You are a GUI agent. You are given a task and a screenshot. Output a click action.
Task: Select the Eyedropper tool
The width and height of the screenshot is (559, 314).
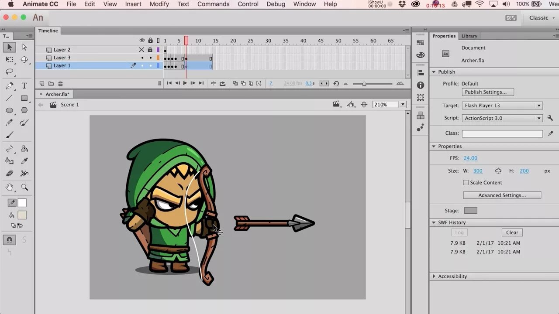coord(24,161)
